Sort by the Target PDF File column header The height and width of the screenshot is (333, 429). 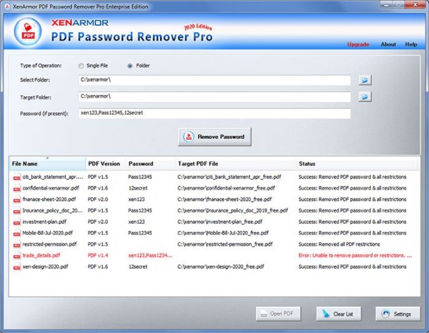point(235,164)
